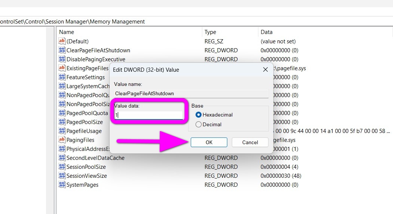Select the SessionPoolSize entry name
This screenshot has height=214, width=393.
(x=86, y=167)
